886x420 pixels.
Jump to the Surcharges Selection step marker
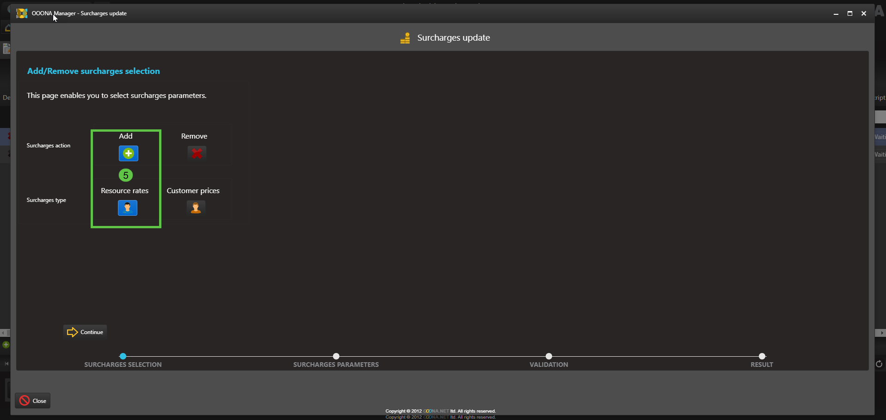point(123,356)
